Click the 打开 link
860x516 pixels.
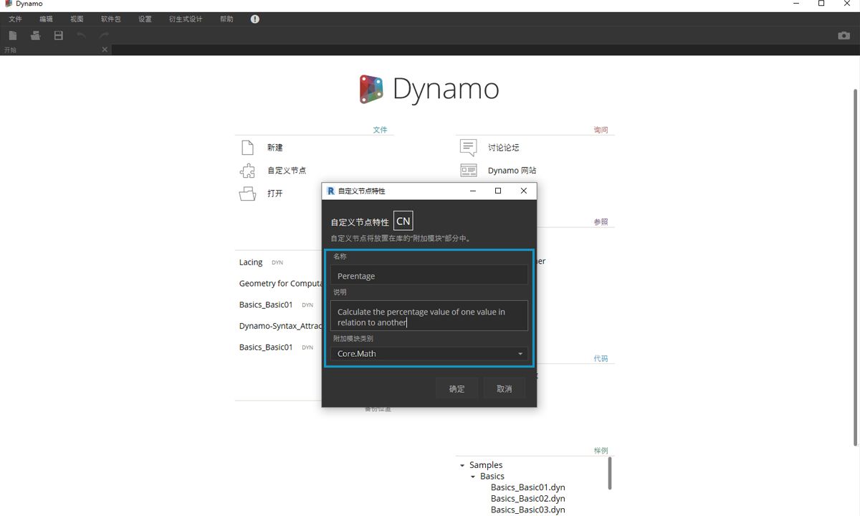coord(275,193)
